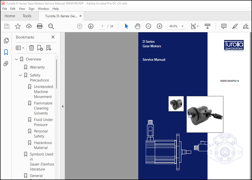The height and width of the screenshot is (180, 252).
Task: Activate the hand pan tool
Action: point(137,26)
